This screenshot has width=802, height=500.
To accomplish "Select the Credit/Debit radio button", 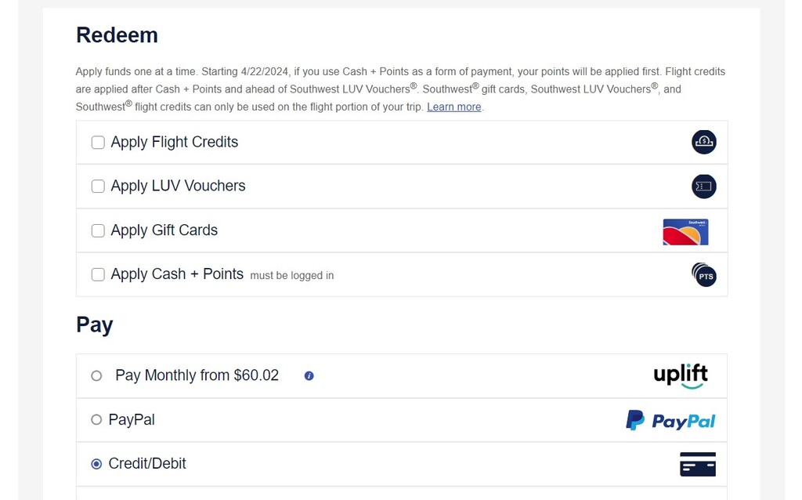I will pyautogui.click(x=96, y=464).
